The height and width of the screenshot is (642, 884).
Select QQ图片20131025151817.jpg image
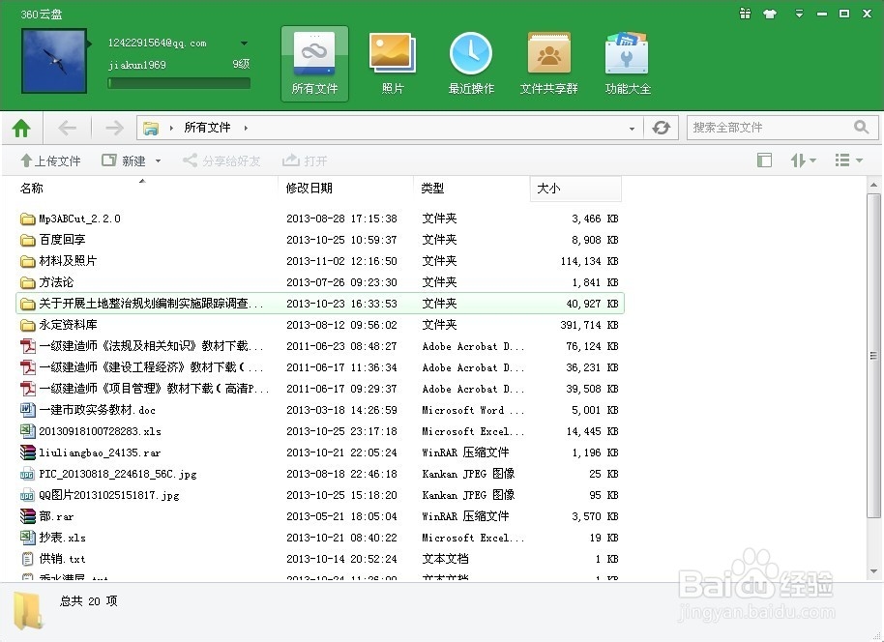320,495
